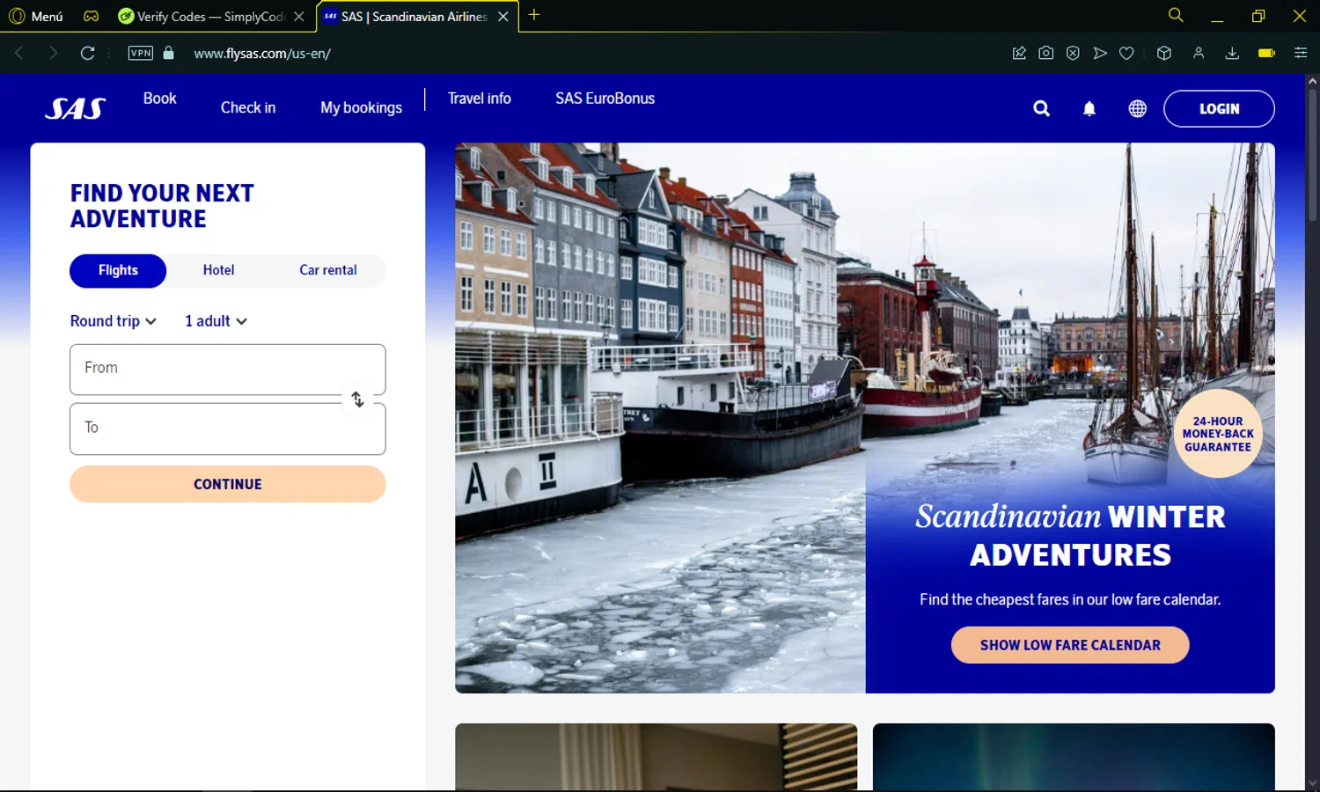Click the scrollbar down arrow
Image resolution: width=1320 pixels, height=792 pixels.
(1312, 782)
